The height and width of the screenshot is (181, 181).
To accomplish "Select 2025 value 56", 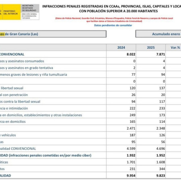I will (163, 142).
